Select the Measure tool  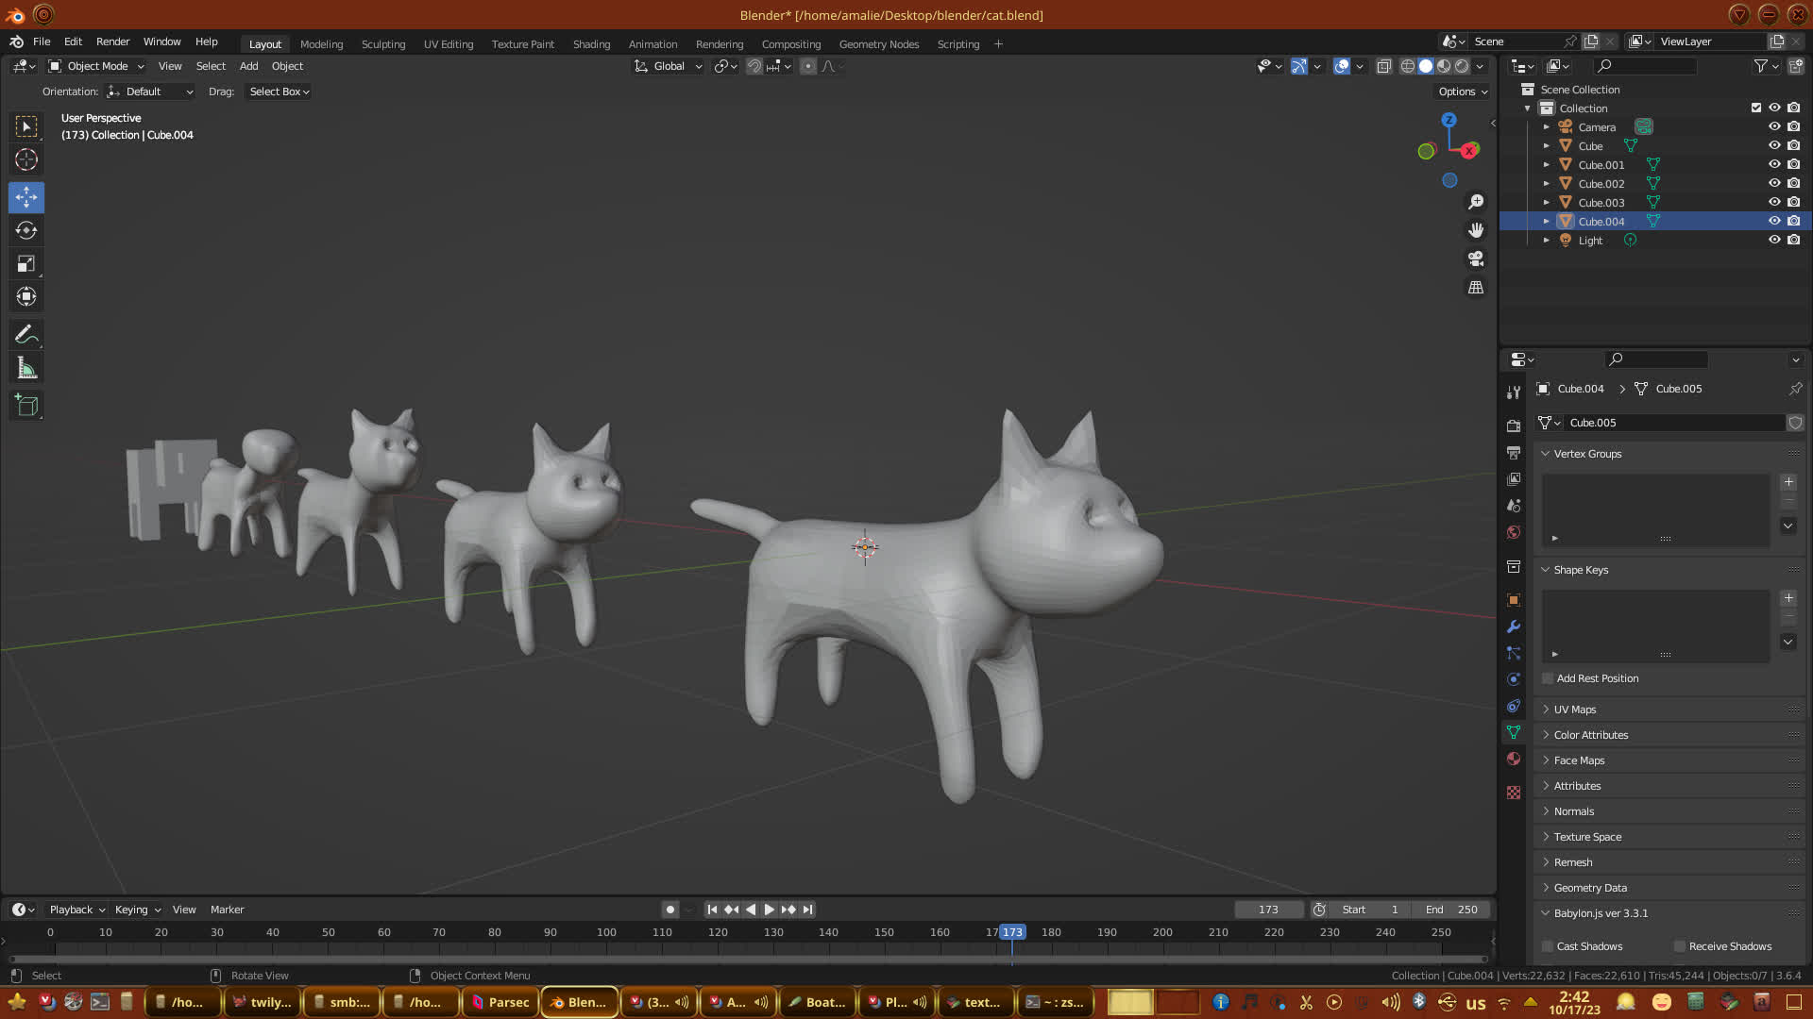(26, 369)
